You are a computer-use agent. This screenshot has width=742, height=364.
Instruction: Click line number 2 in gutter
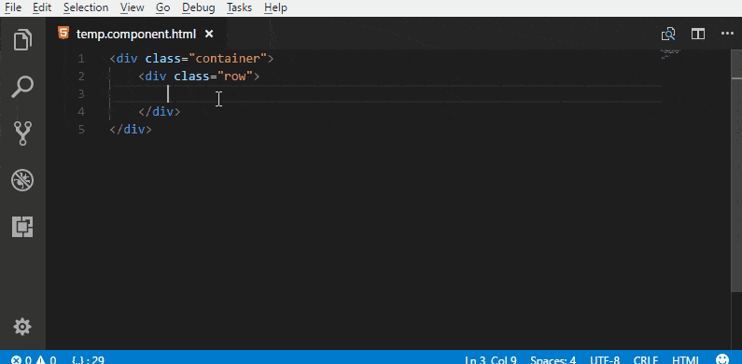point(81,77)
